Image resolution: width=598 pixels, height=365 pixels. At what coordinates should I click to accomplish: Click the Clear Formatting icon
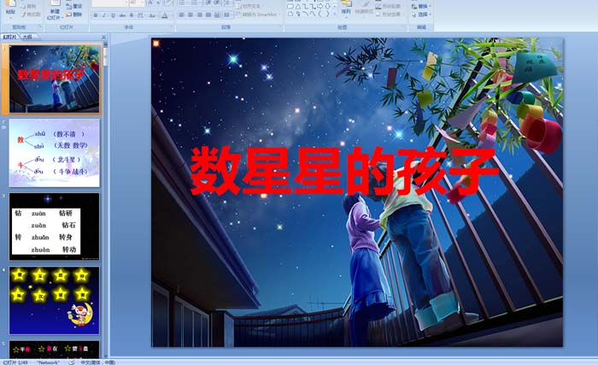(x=168, y=3)
